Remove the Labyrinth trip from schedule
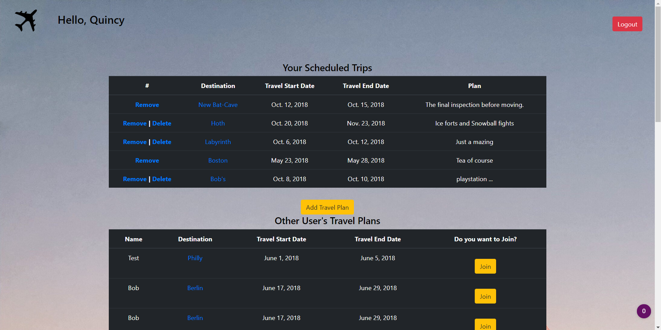This screenshot has width=661, height=330. pyautogui.click(x=135, y=142)
